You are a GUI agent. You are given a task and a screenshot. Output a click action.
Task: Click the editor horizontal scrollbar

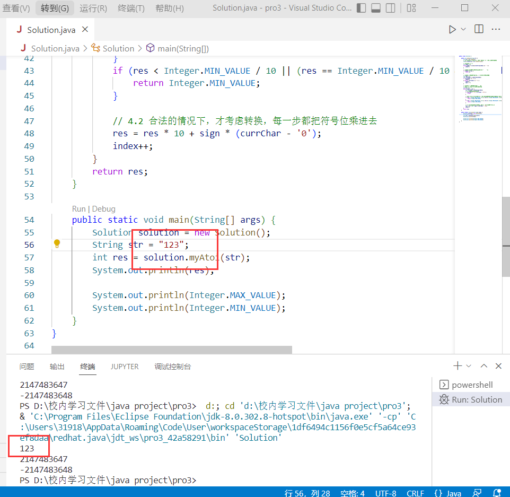[x=172, y=350]
